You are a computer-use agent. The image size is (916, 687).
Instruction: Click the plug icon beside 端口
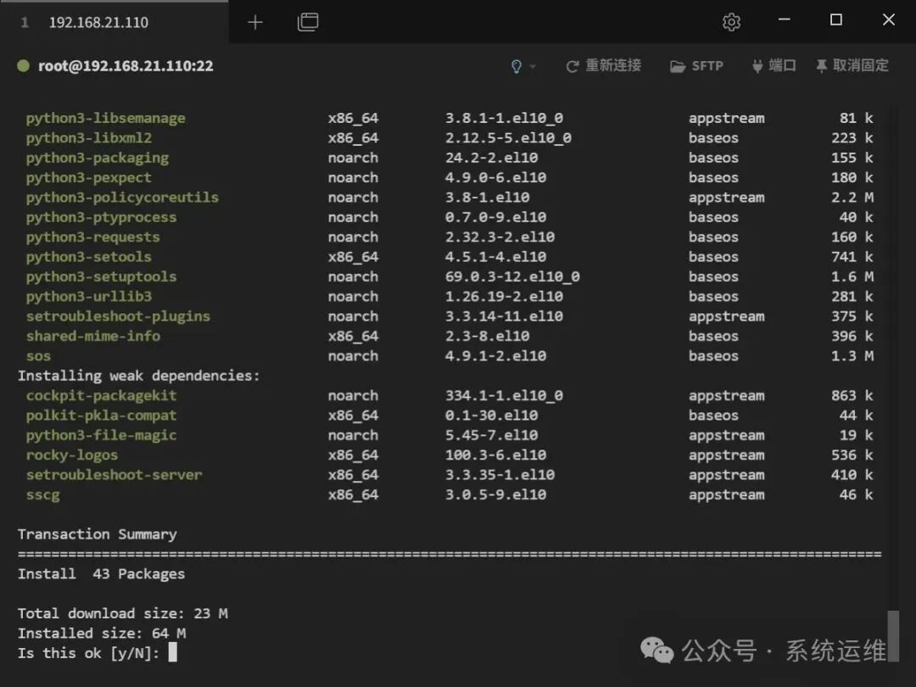tap(755, 64)
